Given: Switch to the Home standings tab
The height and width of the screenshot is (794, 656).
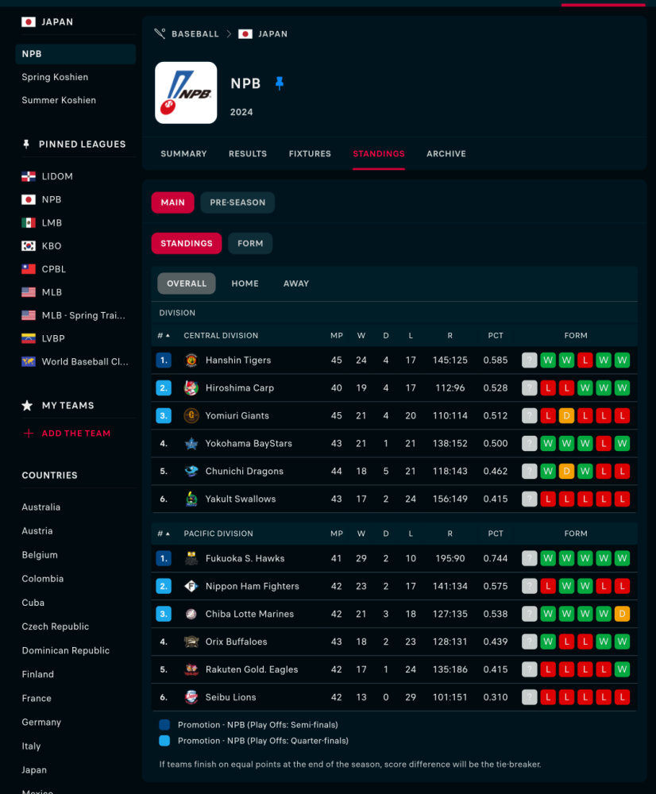Looking at the screenshot, I should [245, 283].
